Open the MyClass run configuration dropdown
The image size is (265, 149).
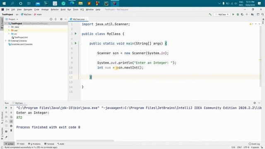point(222,14)
